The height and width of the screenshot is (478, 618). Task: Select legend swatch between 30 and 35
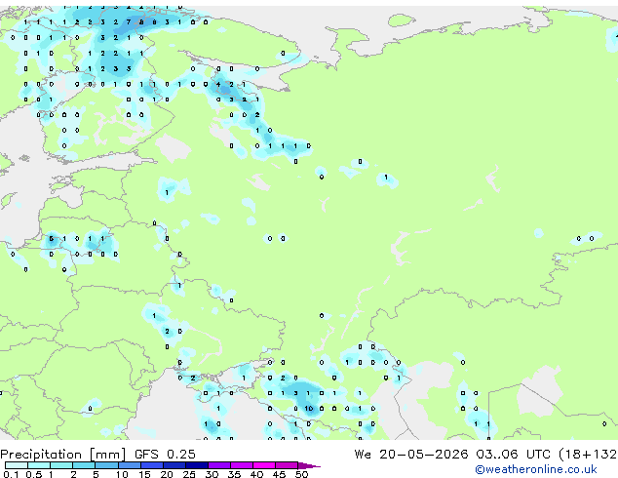pos(219,465)
